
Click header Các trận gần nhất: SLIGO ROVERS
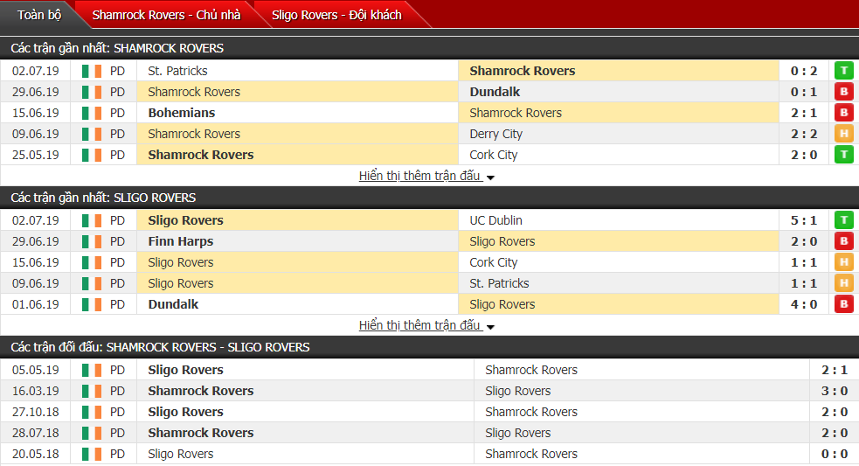[x=103, y=198]
